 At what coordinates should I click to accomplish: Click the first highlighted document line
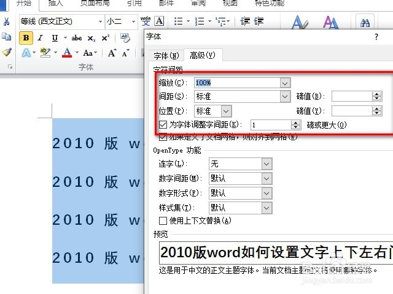point(98,143)
